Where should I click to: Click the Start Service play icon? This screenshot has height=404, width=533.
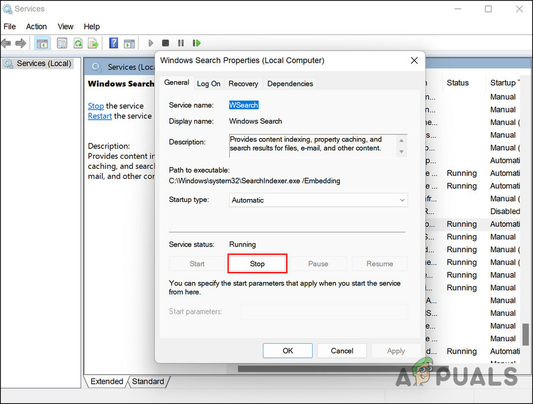150,43
